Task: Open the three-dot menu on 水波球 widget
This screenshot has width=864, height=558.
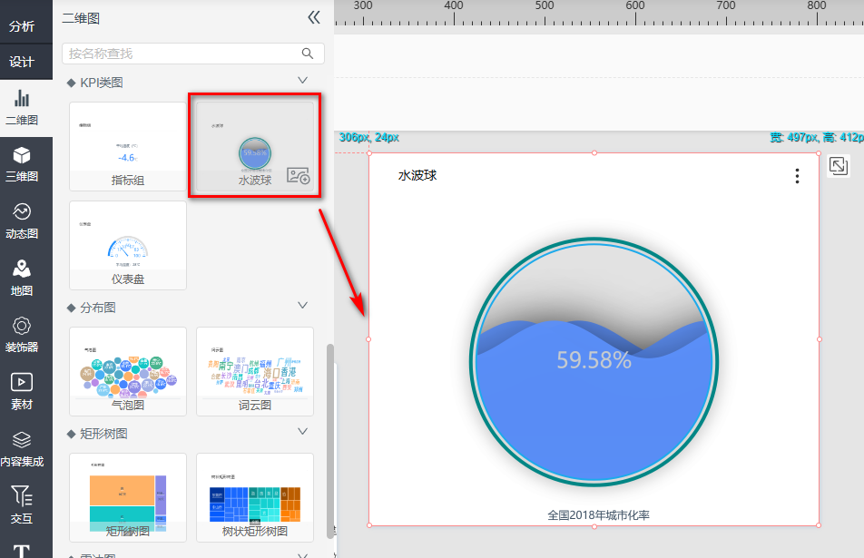Action: (797, 176)
